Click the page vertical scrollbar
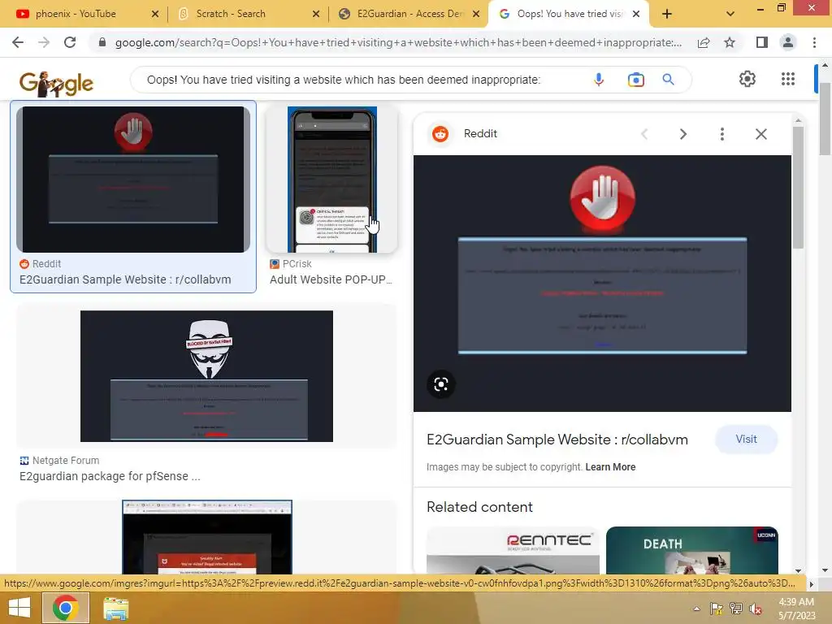The height and width of the screenshot is (624, 832). coord(825,117)
